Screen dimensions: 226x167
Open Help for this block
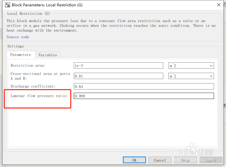tap(185, 160)
